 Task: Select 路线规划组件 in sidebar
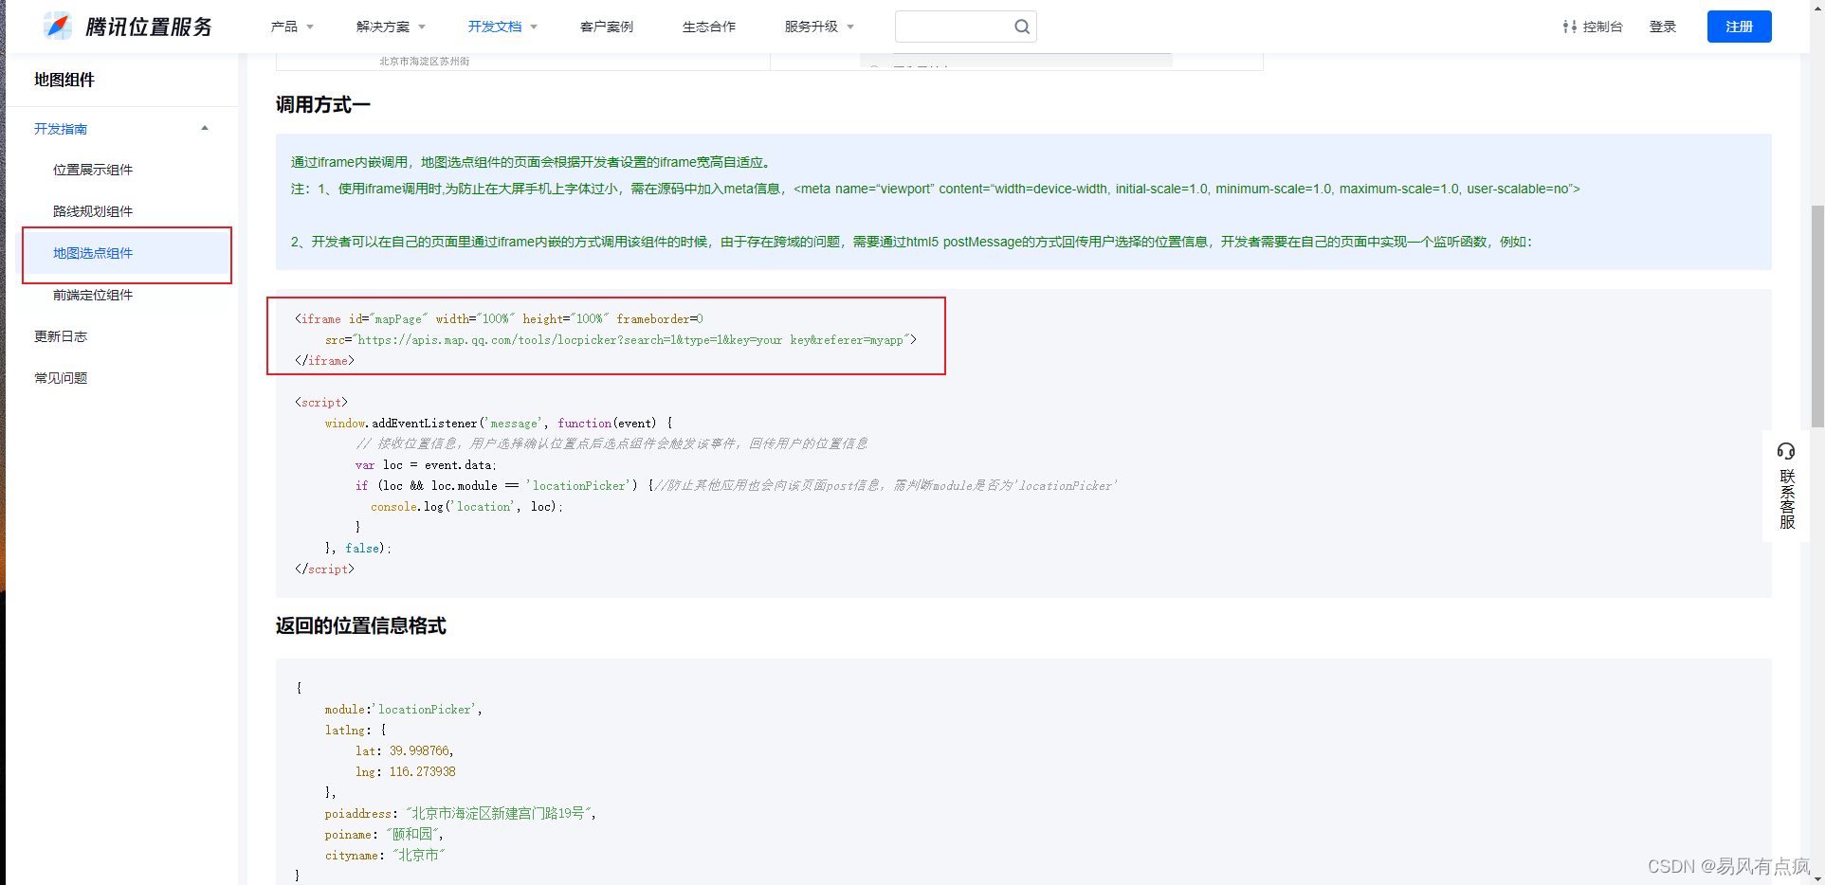93,211
